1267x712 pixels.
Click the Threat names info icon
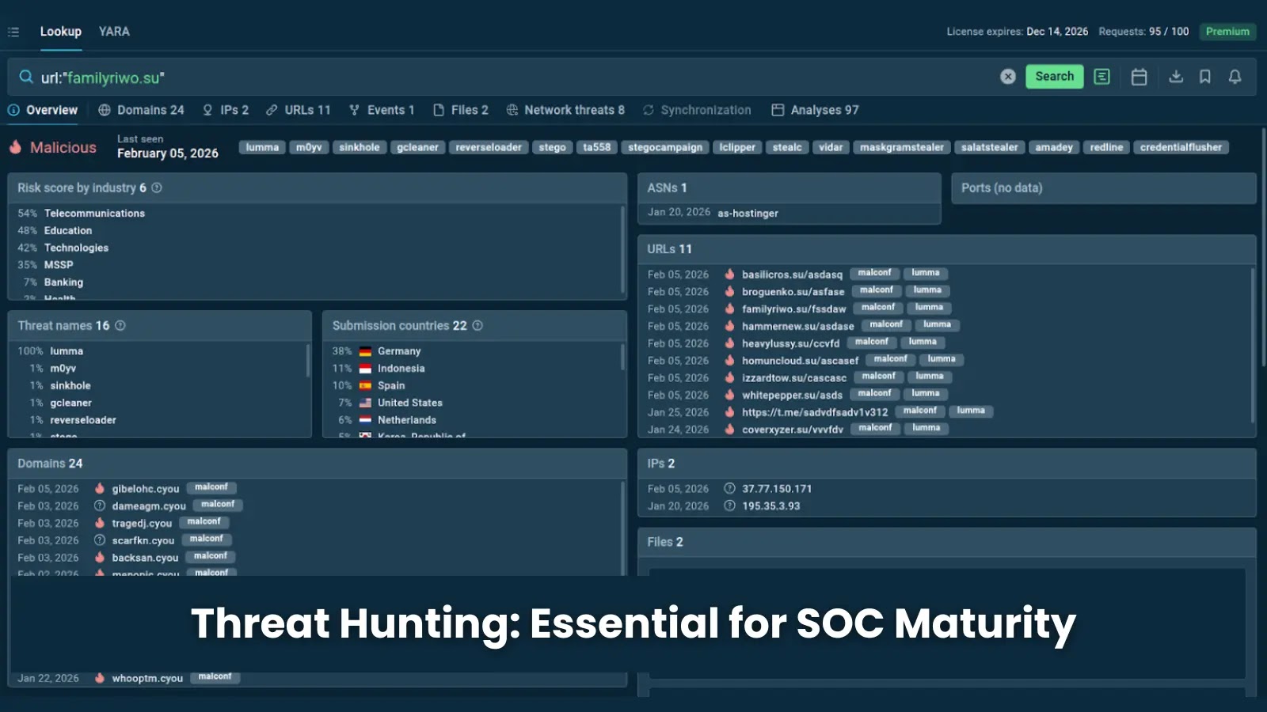tap(120, 326)
